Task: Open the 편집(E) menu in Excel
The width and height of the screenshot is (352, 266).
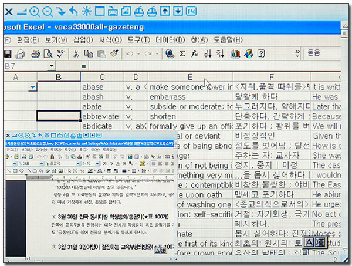Action: [x=28, y=40]
